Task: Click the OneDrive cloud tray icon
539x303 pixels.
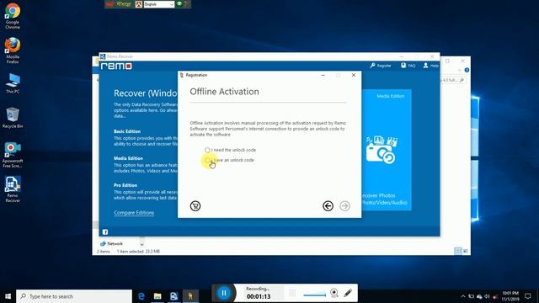Action: point(479,296)
